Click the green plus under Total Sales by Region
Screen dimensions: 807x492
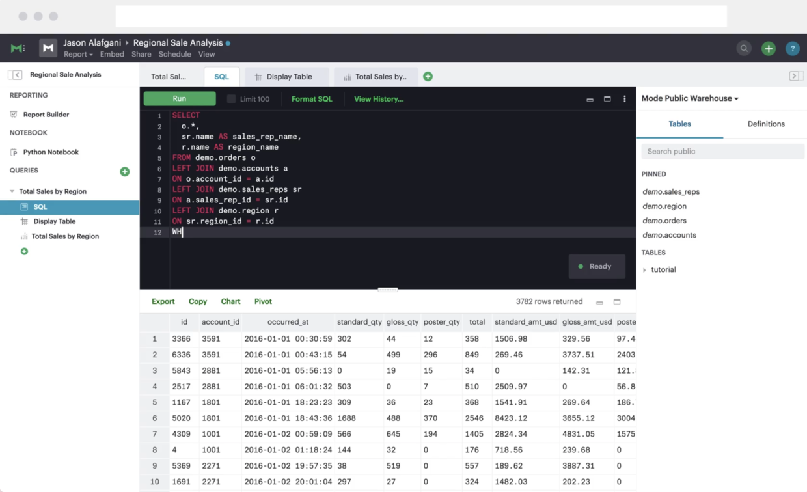(x=24, y=251)
